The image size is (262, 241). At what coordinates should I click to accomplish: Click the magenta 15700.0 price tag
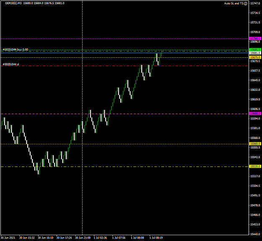coord(255,38)
